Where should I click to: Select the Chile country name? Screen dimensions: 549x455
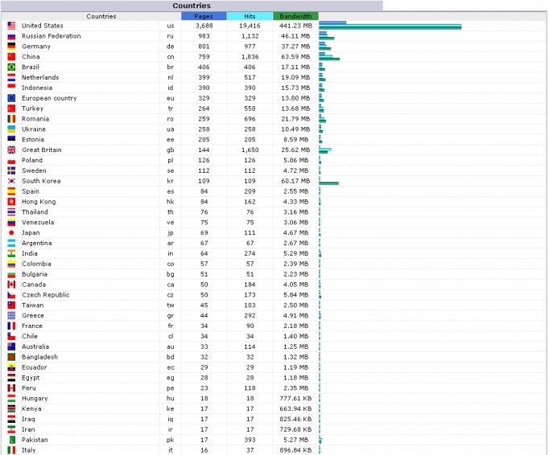click(x=30, y=336)
